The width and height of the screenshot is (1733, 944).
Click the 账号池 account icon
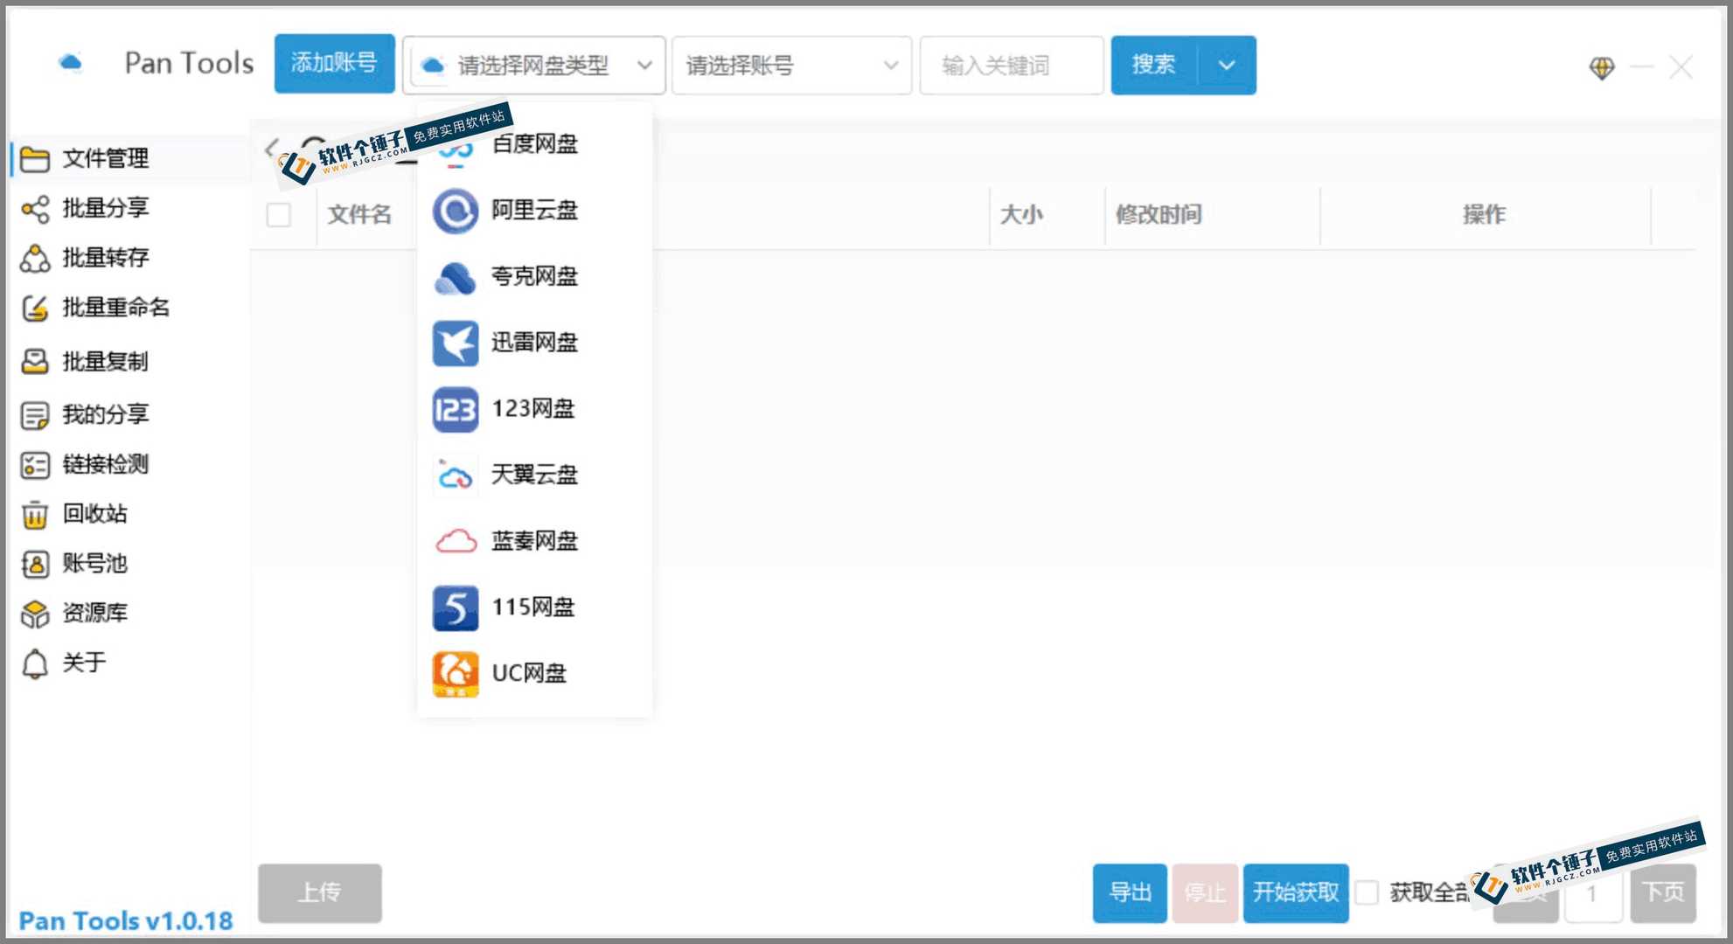[35, 565]
